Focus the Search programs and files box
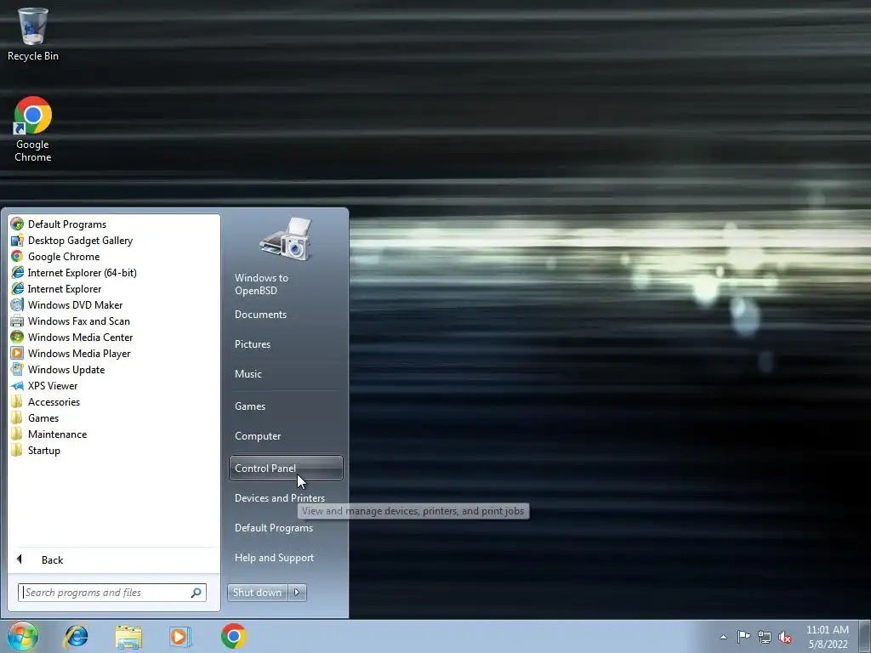The height and width of the screenshot is (653, 871). pyautogui.click(x=112, y=593)
